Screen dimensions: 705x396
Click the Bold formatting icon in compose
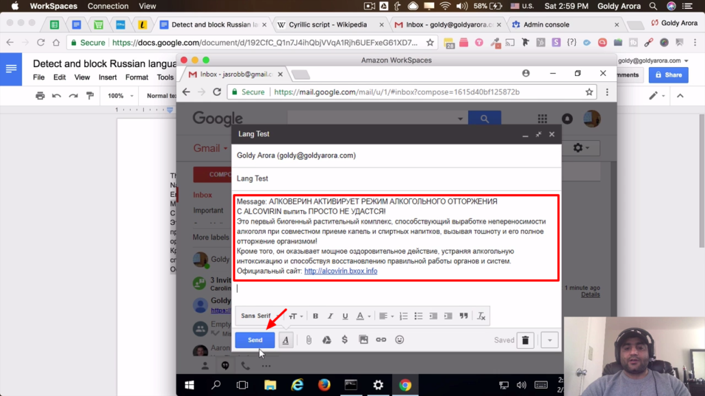tap(315, 316)
